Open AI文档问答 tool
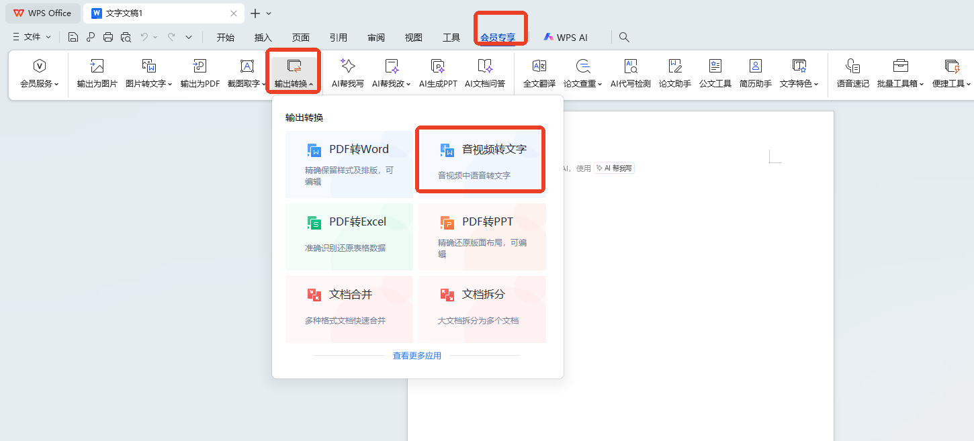The width and height of the screenshot is (974, 441). point(485,74)
